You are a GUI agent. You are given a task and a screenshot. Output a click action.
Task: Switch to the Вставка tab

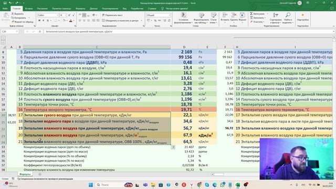point(29,8)
